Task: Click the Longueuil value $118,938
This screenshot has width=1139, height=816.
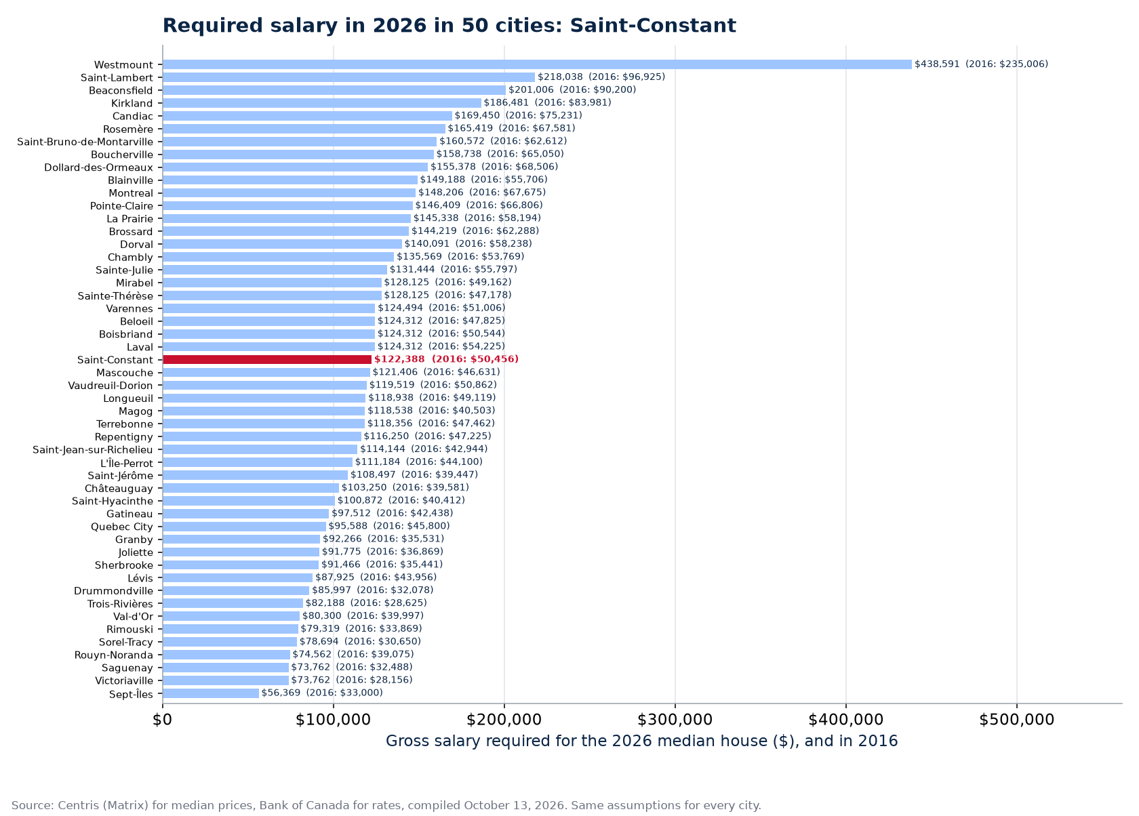Action: 432,398
